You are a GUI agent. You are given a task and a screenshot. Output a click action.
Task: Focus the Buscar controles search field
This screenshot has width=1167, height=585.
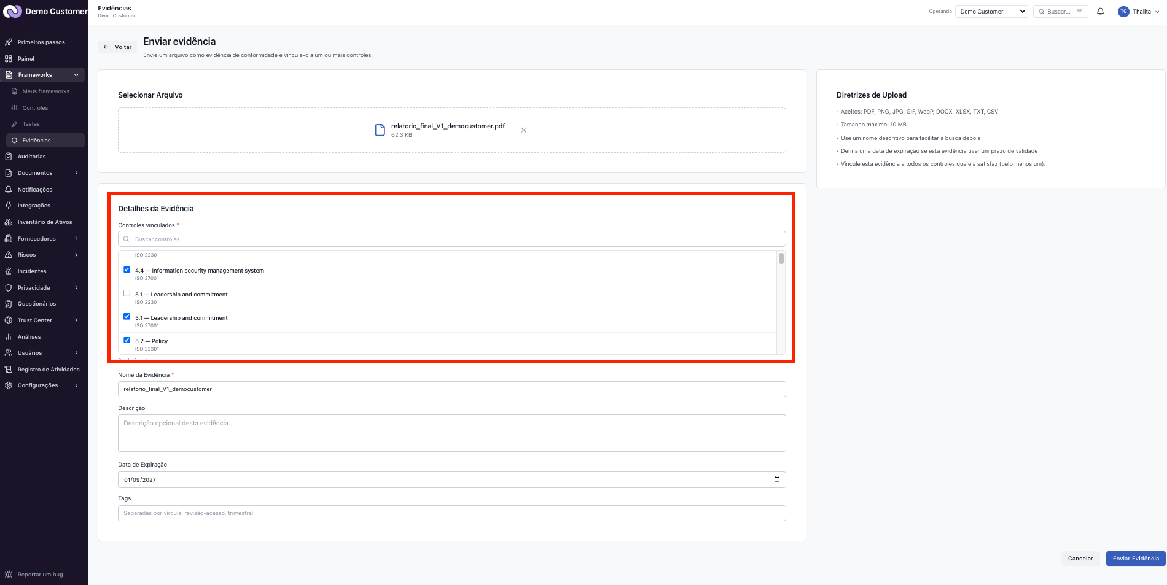coord(452,239)
